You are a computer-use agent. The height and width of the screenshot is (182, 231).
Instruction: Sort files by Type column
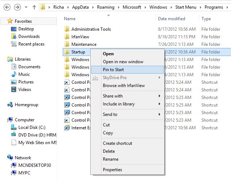pyautogui.click(x=206, y=19)
